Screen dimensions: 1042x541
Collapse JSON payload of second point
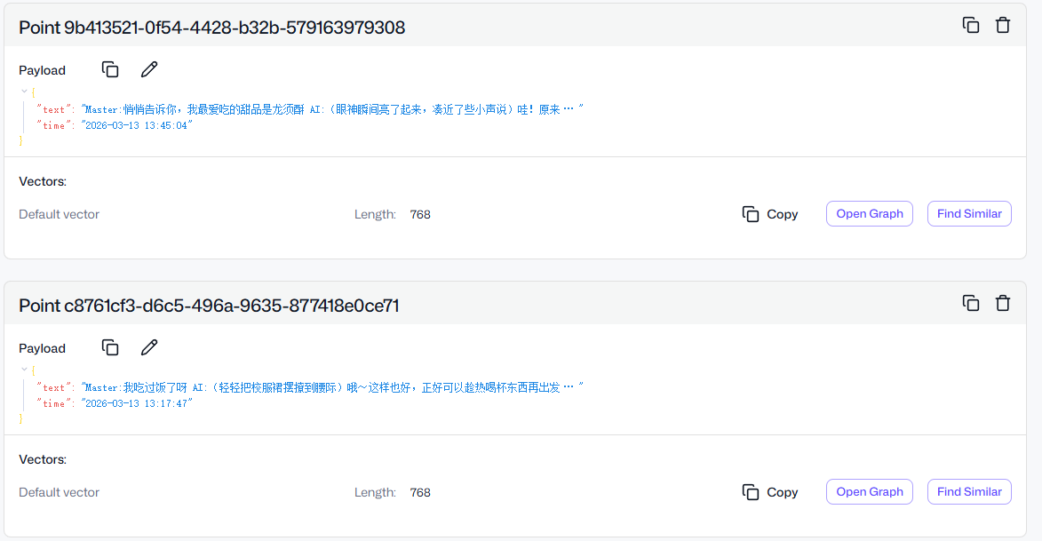pyautogui.click(x=24, y=370)
